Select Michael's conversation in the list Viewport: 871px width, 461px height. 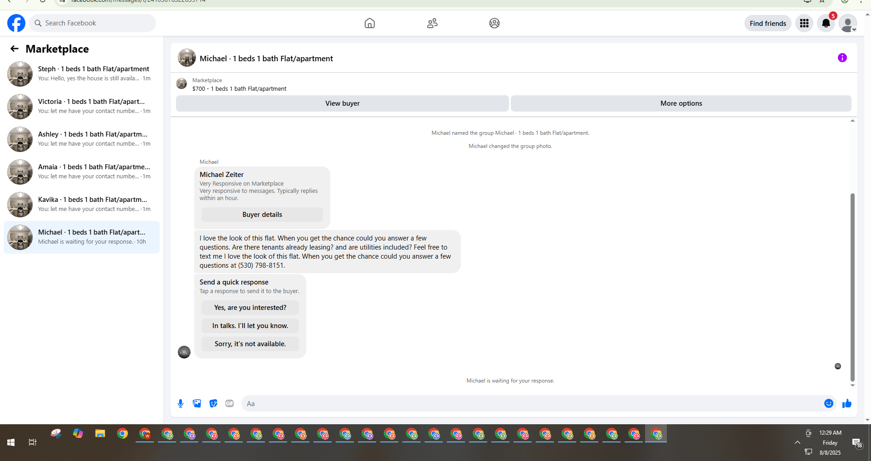click(x=82, y=237)
